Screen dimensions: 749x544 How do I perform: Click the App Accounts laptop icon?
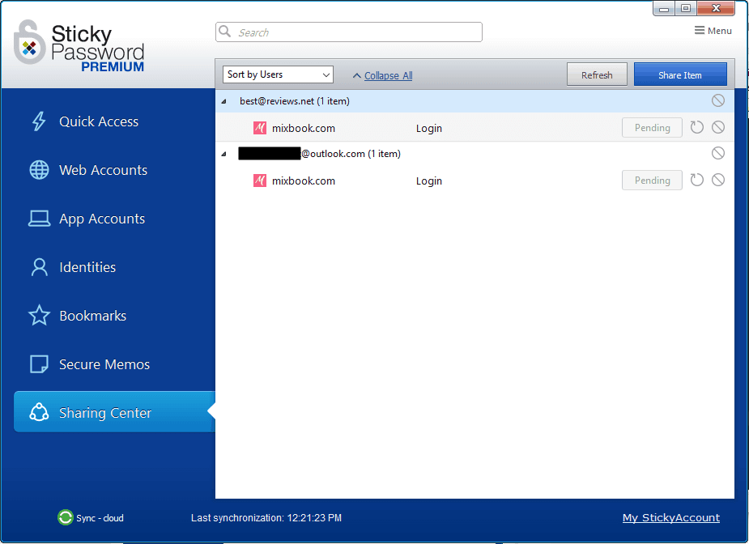(39, 219)
